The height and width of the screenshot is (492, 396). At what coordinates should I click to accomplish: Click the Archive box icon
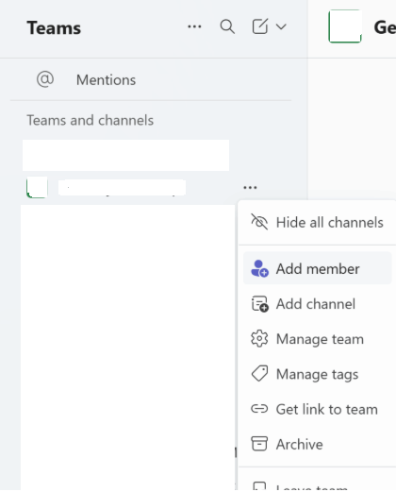point(259,444)
